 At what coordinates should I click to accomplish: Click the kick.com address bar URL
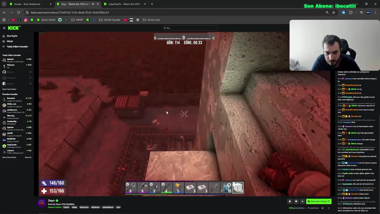point(70,12)
